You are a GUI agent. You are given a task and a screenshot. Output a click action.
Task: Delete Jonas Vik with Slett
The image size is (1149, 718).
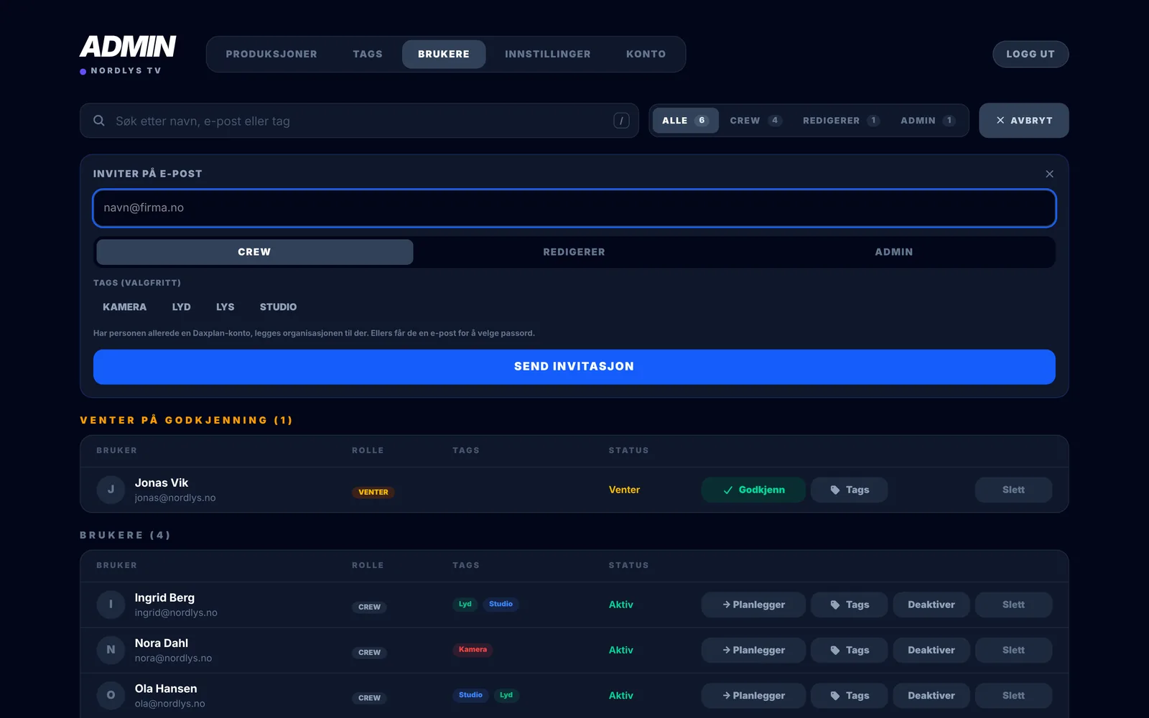tap(1013, 490)
